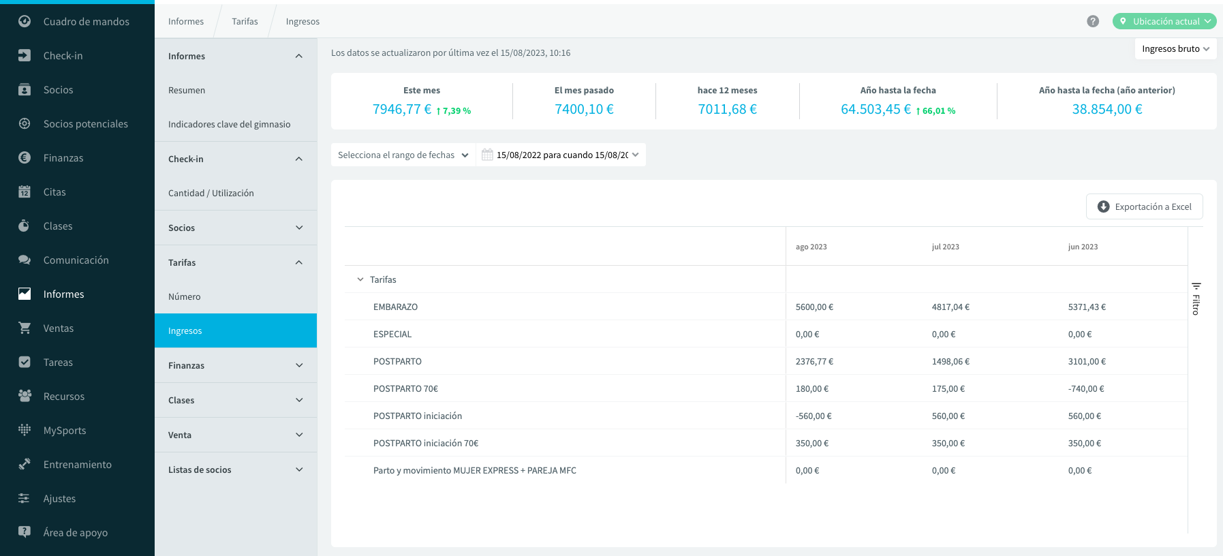This screenshot has height=556, width=1223.
Task: Click the Check-in sidebar icon
Action: coord(25,55)
